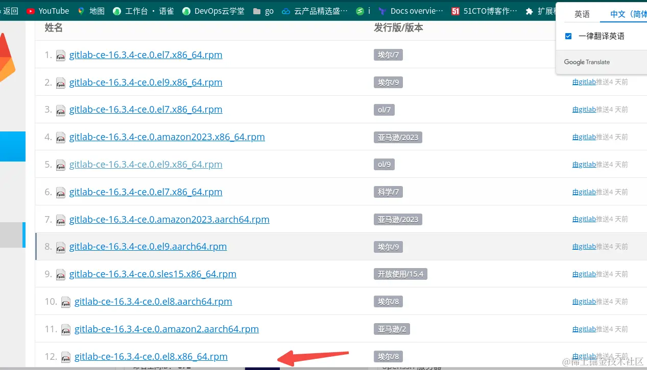This screenshot has width=647, height=370.
Task: Click the rpm icon in row 2
Action: (61, 83)
